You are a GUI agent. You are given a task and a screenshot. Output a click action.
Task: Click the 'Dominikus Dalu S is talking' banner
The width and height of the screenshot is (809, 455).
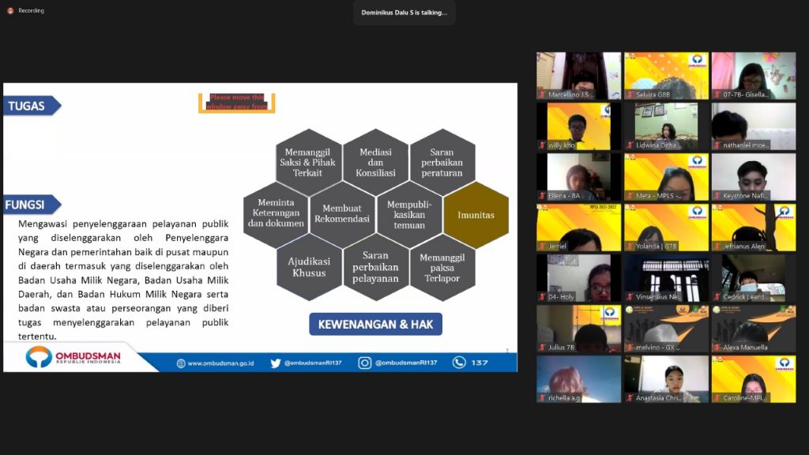(x=404, y=13)
